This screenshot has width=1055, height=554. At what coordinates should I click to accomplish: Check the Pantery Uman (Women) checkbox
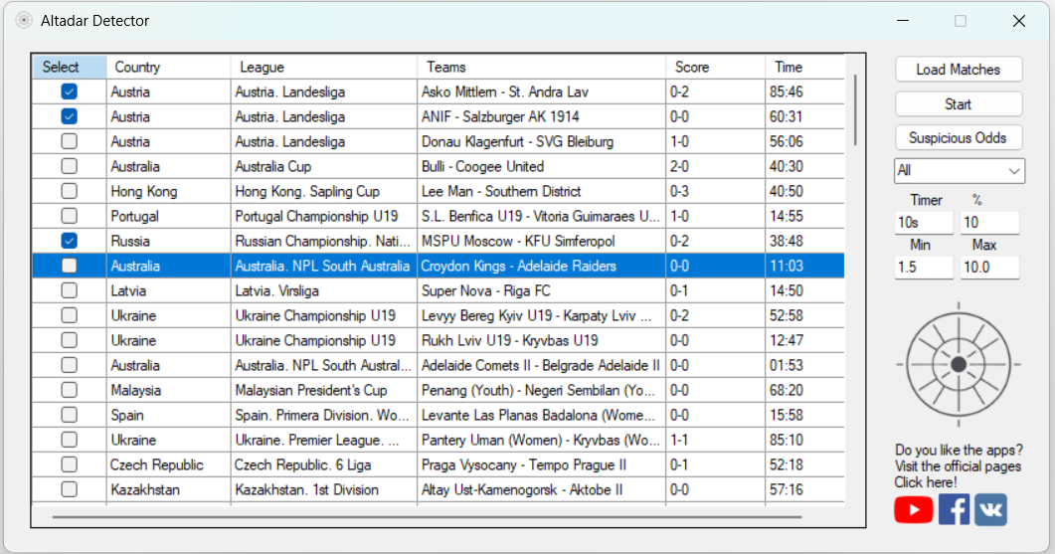pyautogui.click(x=69, y=441)
